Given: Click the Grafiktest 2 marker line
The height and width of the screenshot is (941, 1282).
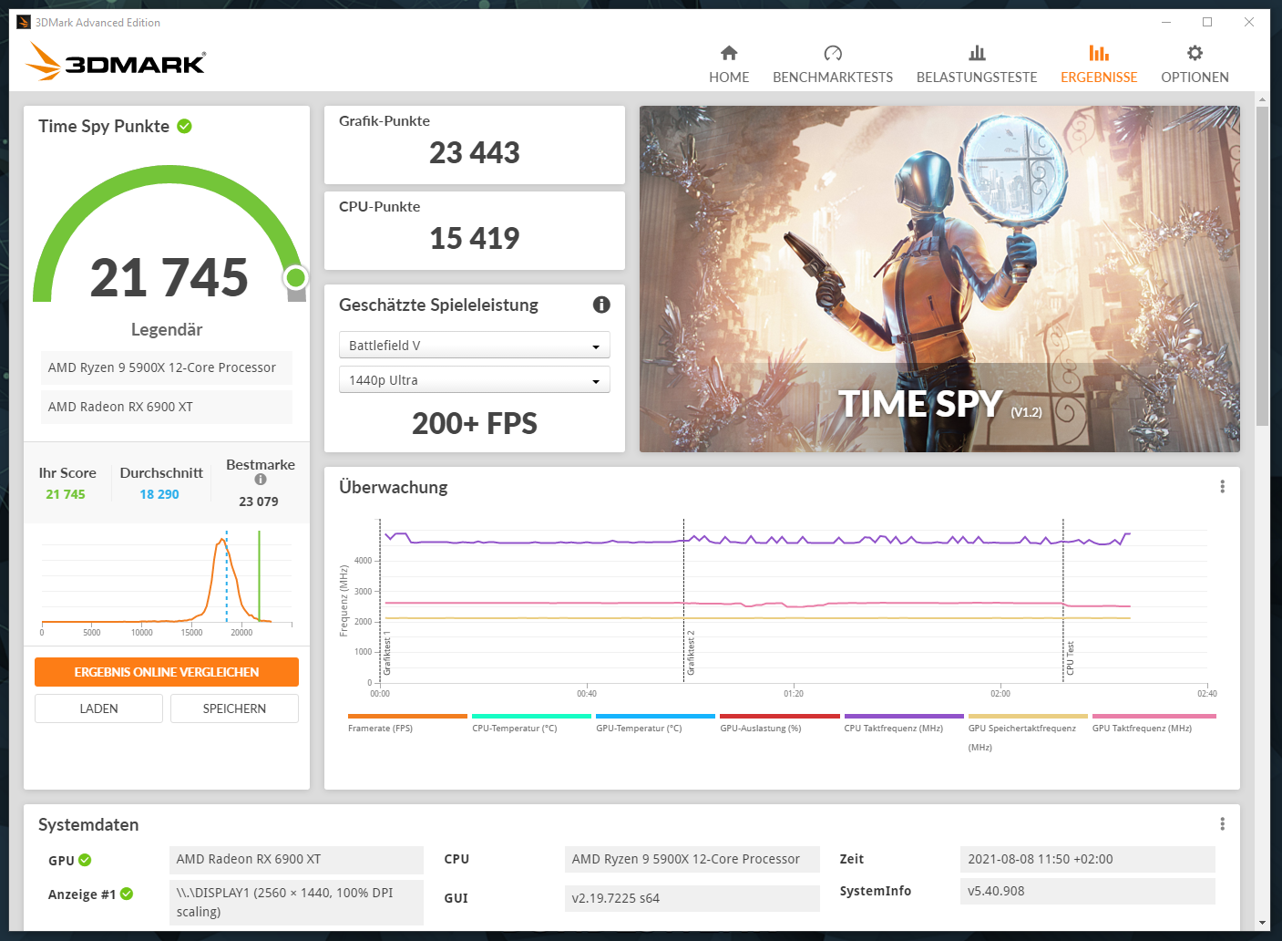Looking at the screenshot, I should tap(683, 600).
